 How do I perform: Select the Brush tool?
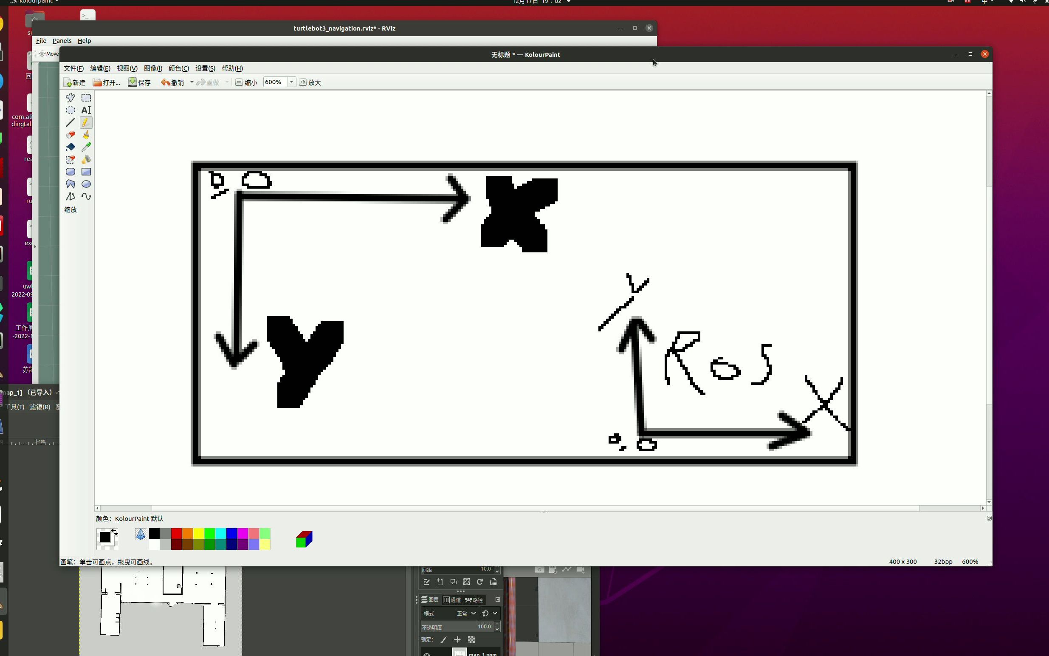(x=86, y=135)
